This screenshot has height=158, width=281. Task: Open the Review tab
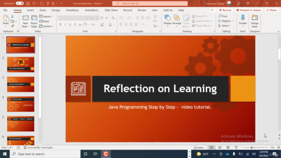coord(142,10)
